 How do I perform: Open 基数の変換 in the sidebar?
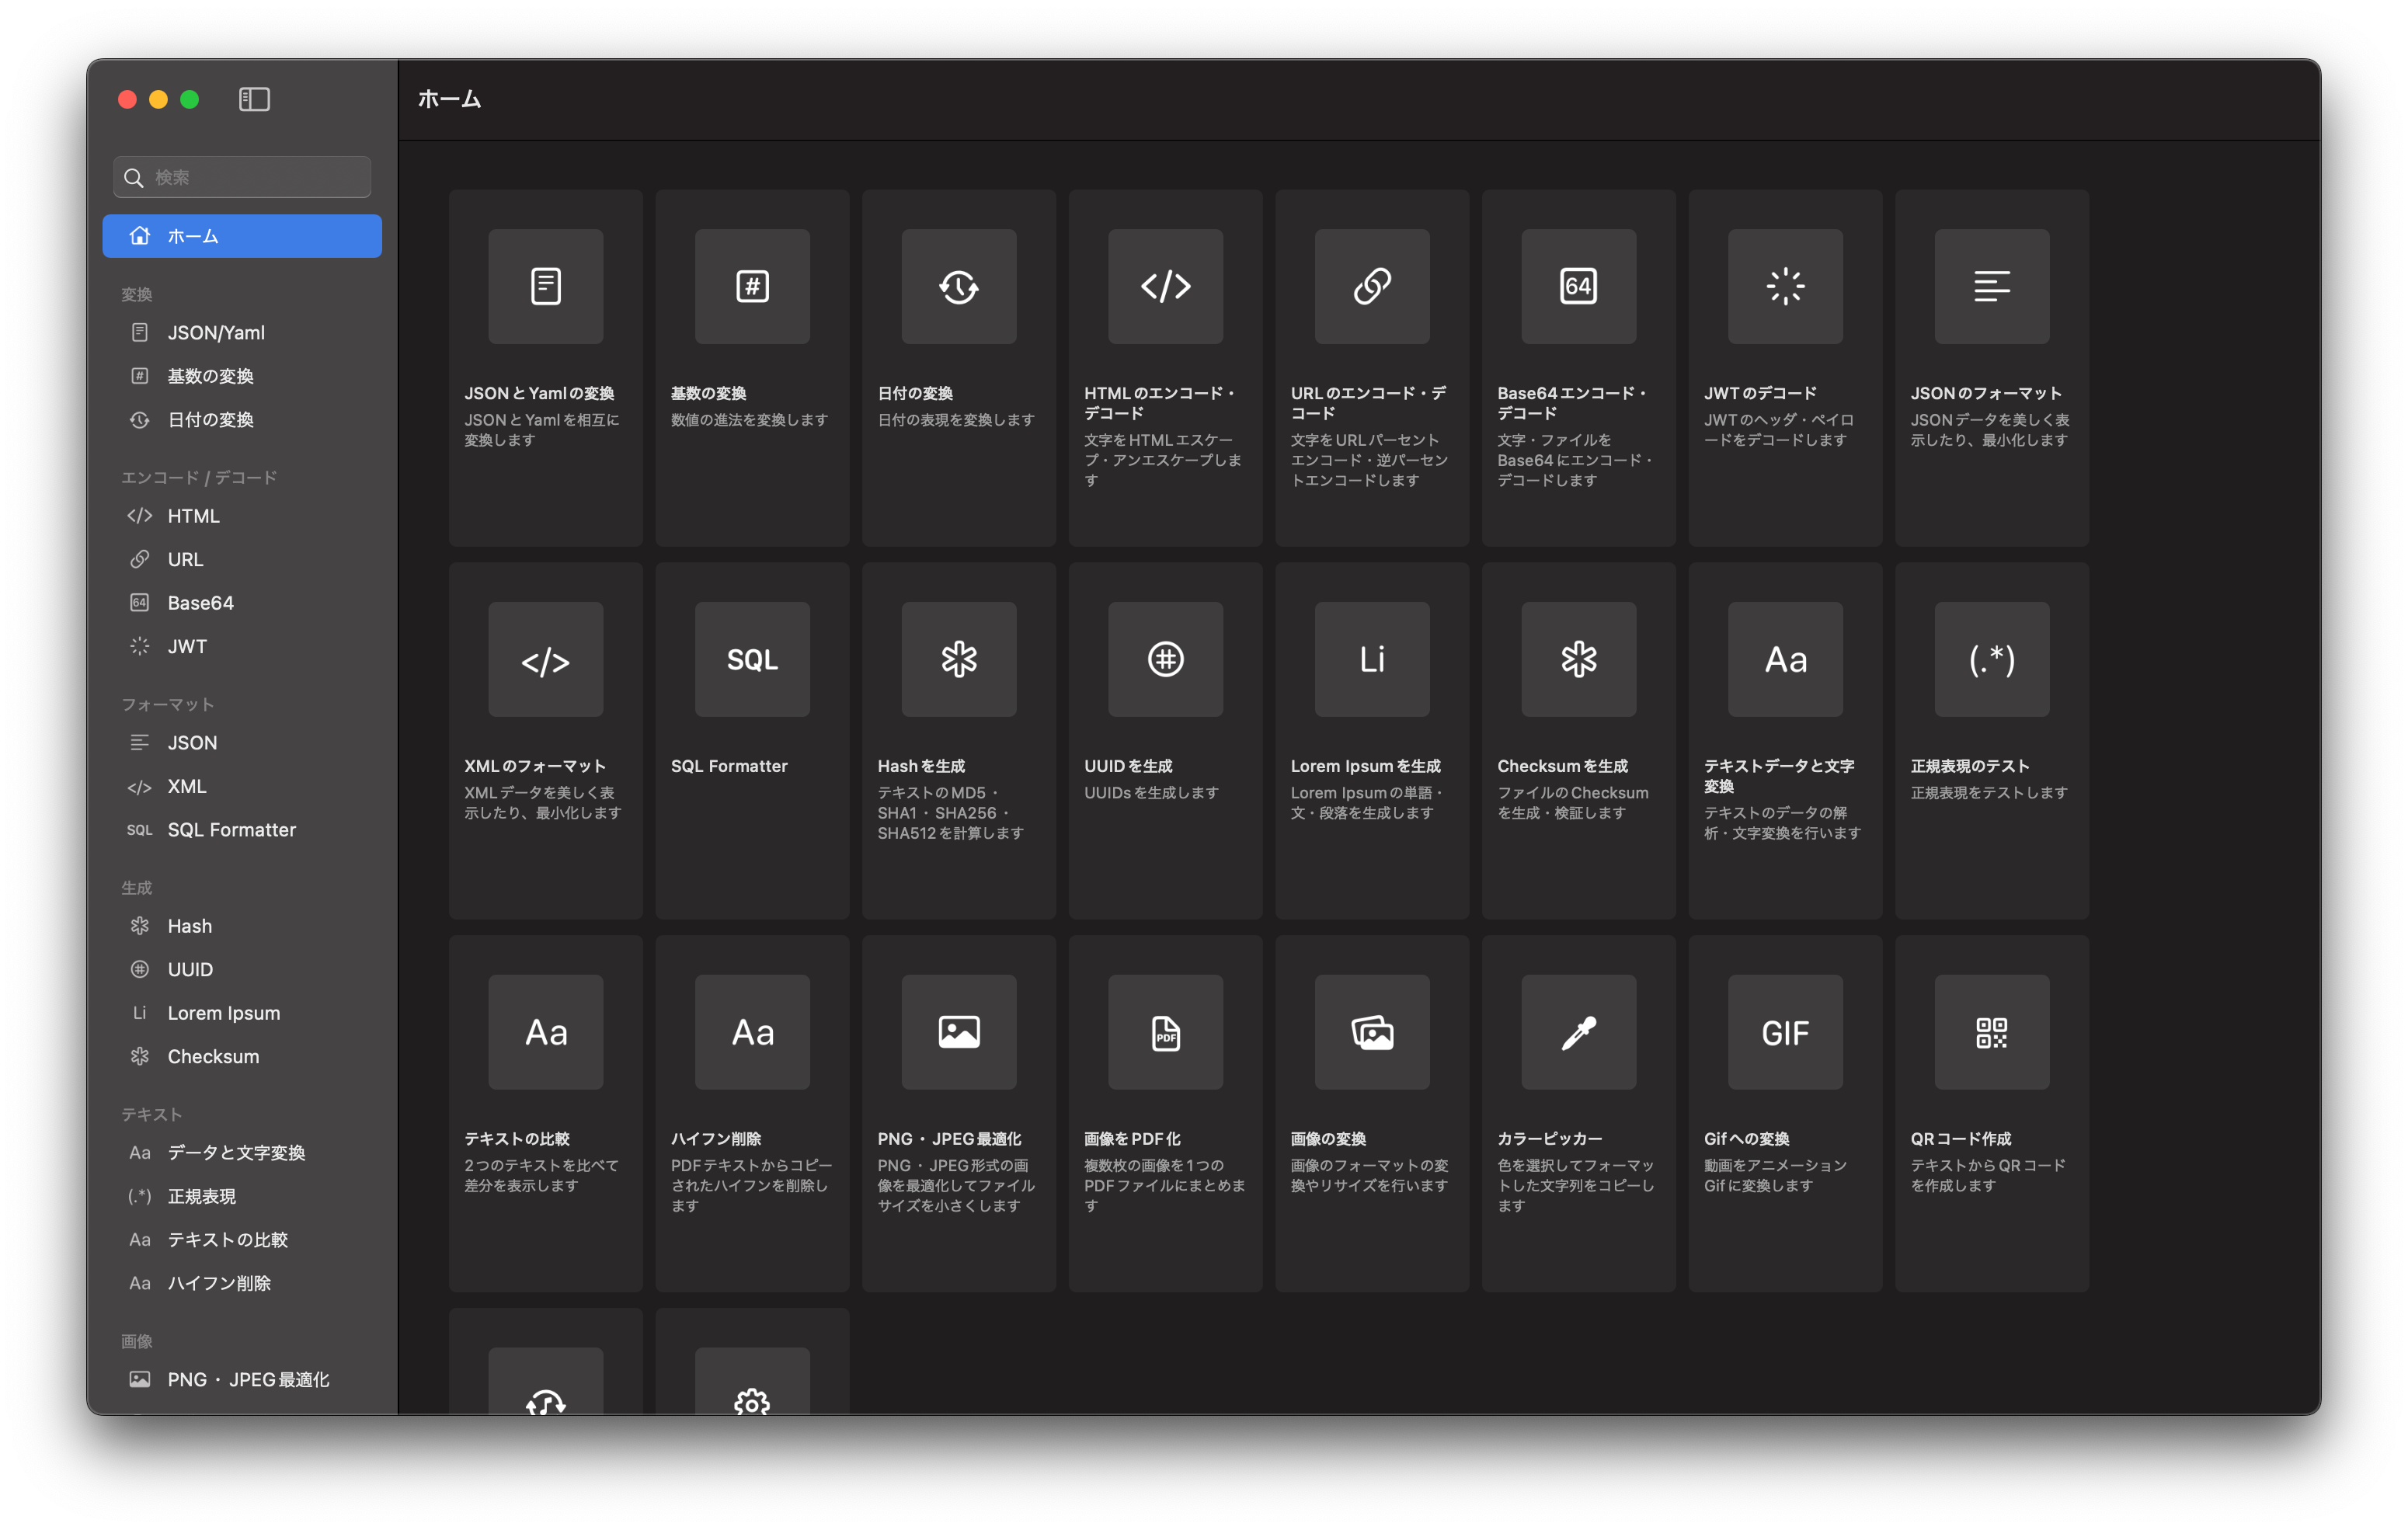pyautogui.click(x=242, y=376)
